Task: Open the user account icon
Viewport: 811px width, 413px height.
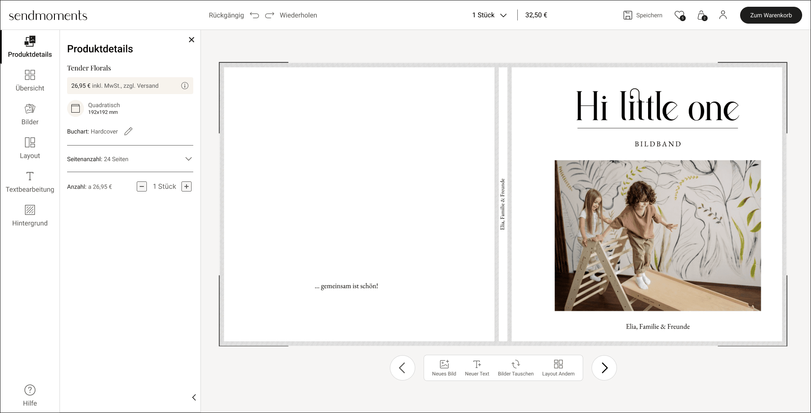Action: (723, 15)
